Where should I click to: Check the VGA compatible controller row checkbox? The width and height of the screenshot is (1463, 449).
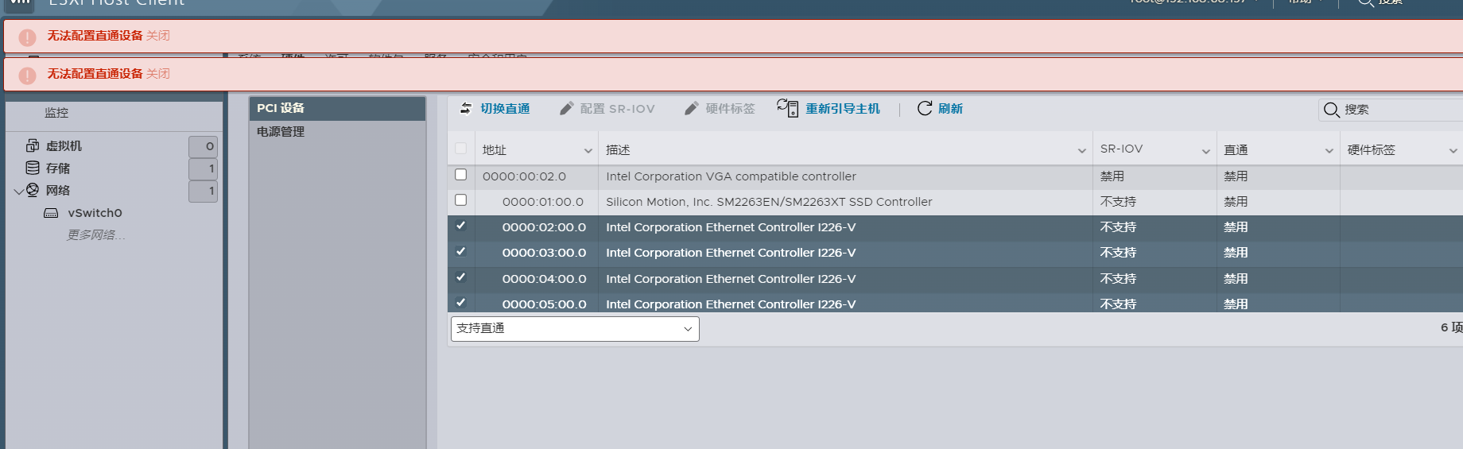[x=460, y=175]
